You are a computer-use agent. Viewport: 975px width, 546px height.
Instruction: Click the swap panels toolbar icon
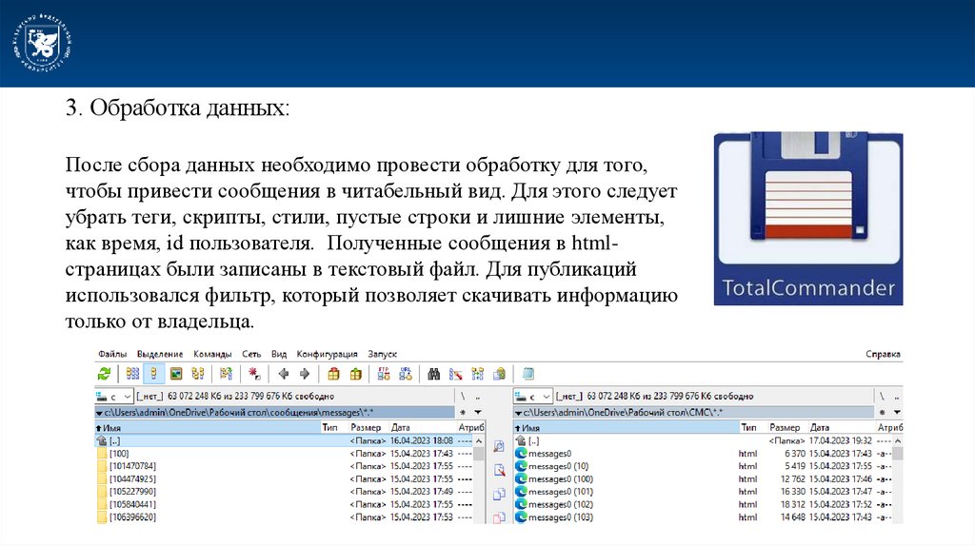pyautogui.click(x=226, y=374)
